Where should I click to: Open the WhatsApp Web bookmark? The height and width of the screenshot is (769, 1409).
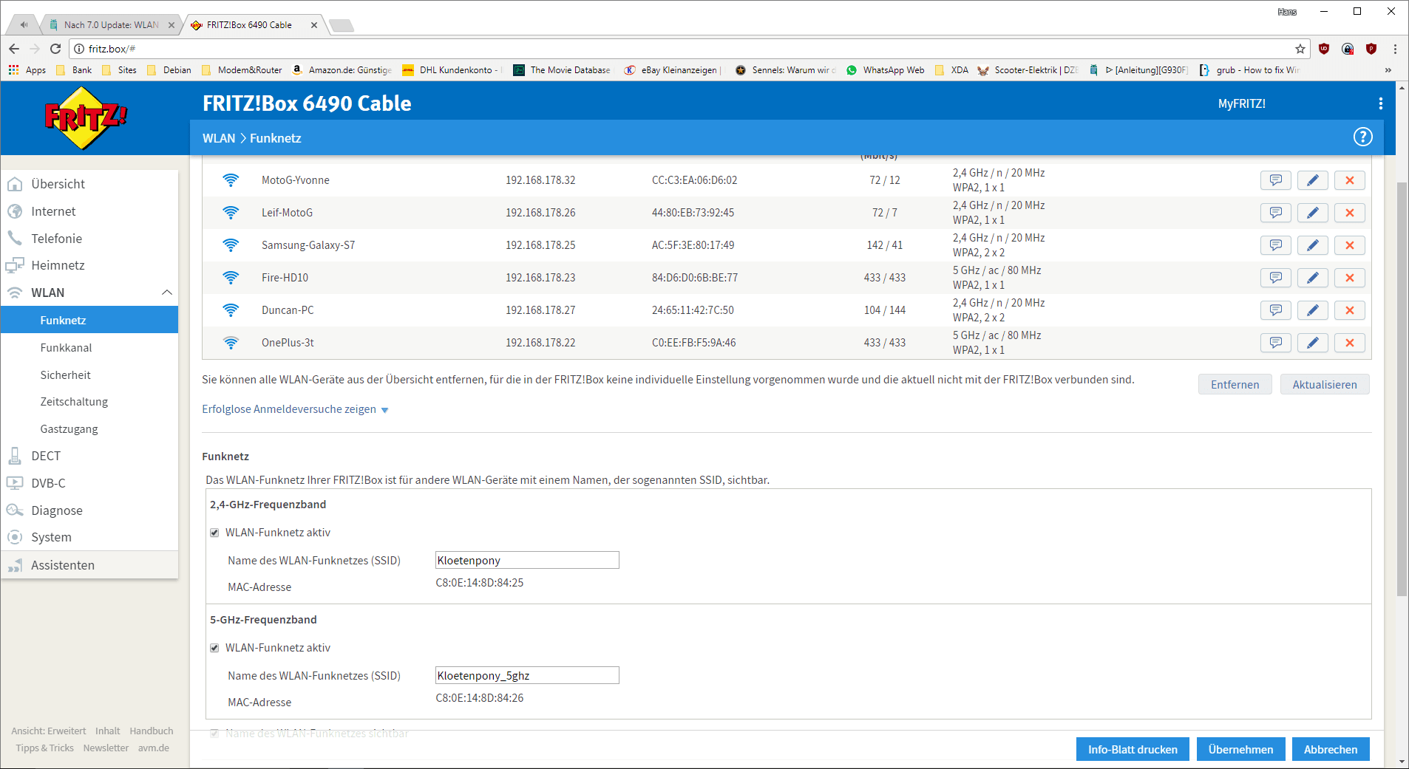[x=886, y=70]
